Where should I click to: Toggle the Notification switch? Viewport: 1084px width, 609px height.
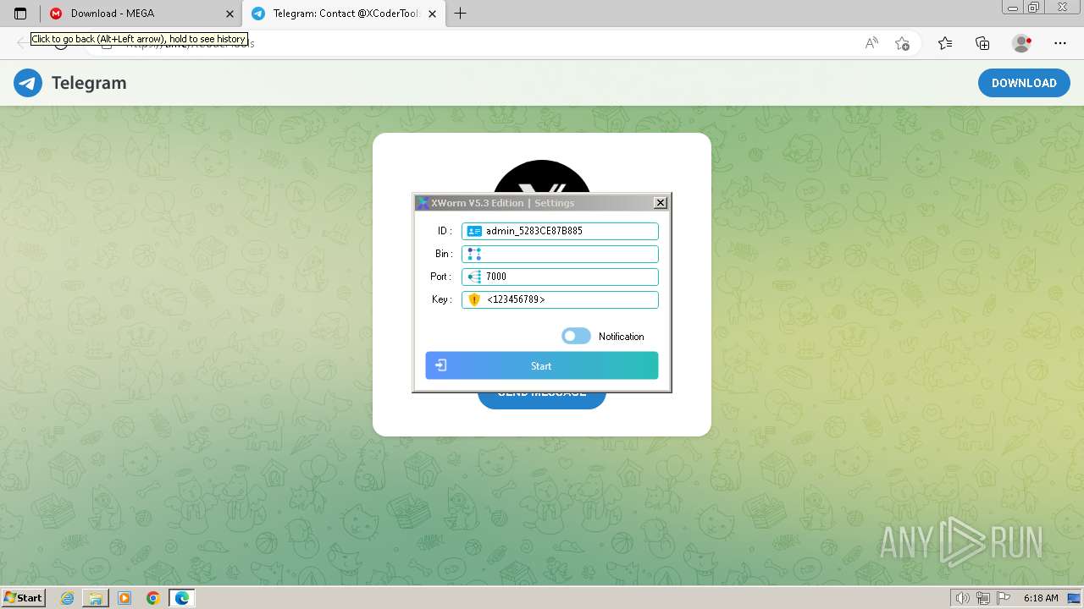[576, 337]
